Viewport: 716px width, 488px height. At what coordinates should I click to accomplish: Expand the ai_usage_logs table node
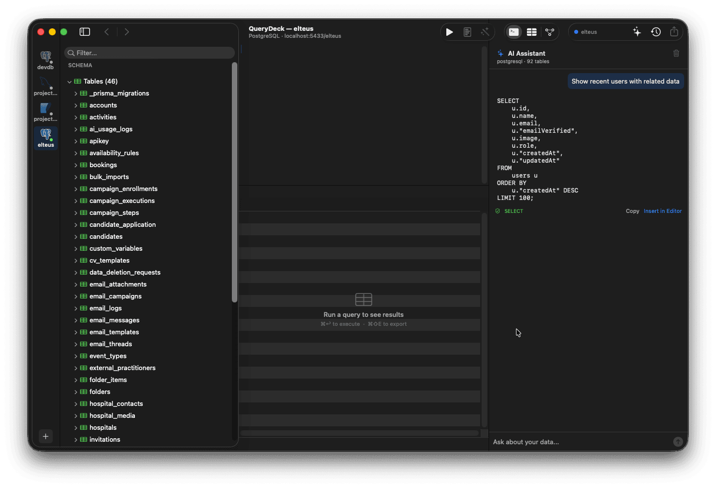pos(76,129)
